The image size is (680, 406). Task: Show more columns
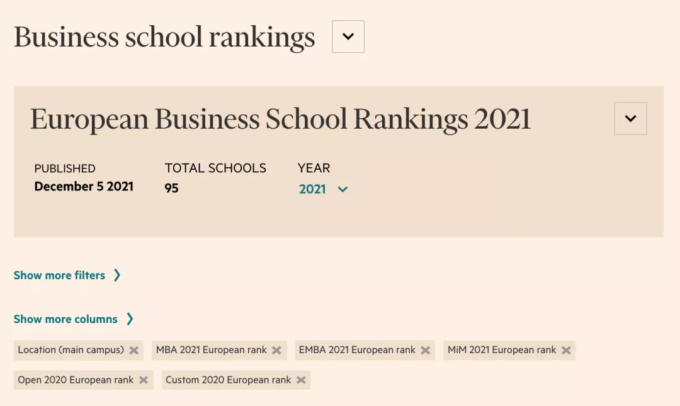pyautogui.click(x=65, y=319)
